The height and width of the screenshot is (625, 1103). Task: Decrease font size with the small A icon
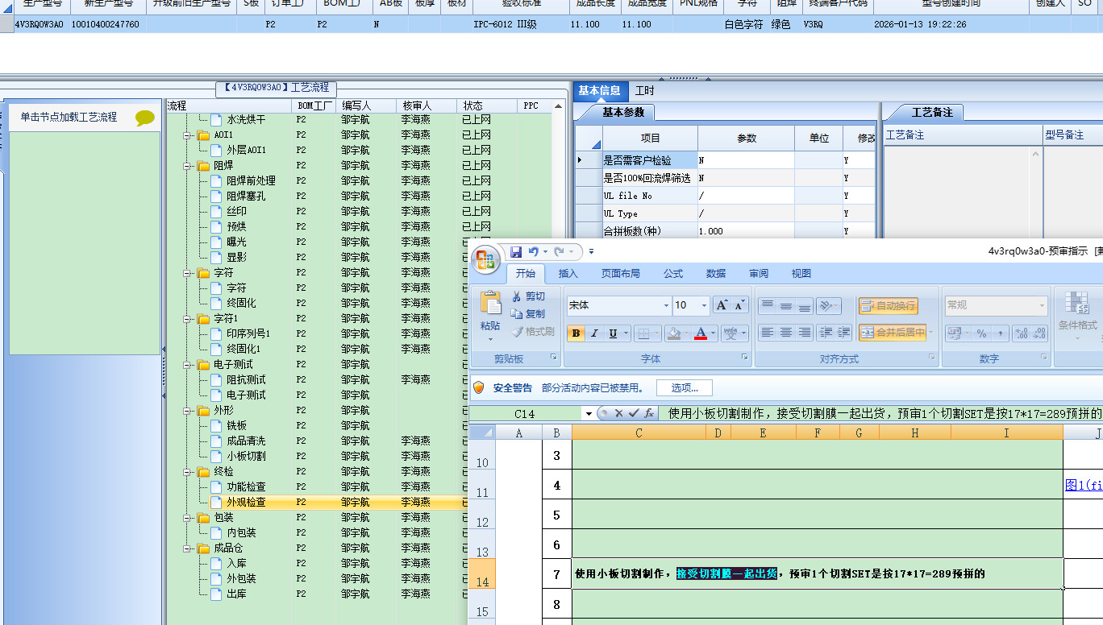(x=740, y=305)
